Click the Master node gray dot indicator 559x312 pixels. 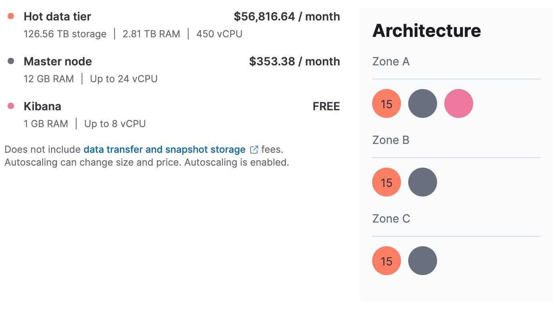10,60
